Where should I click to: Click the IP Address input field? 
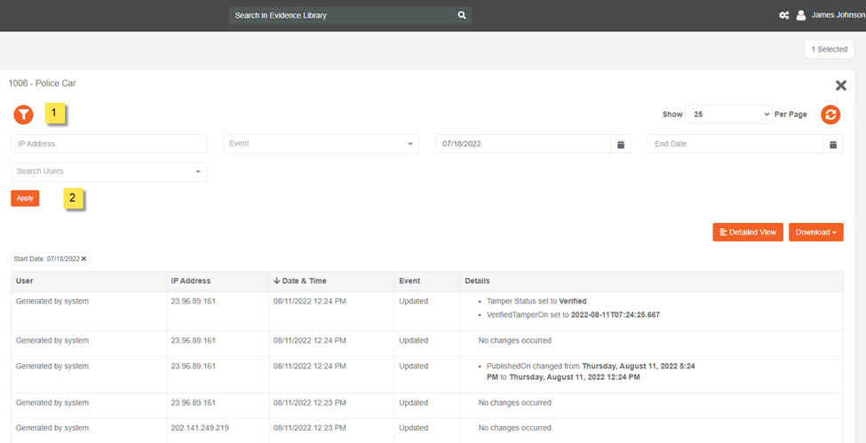point(108,144)
